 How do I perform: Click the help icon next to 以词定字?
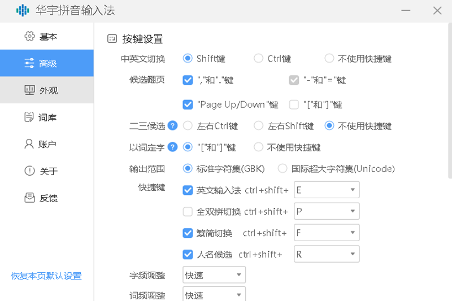(173, 147)
